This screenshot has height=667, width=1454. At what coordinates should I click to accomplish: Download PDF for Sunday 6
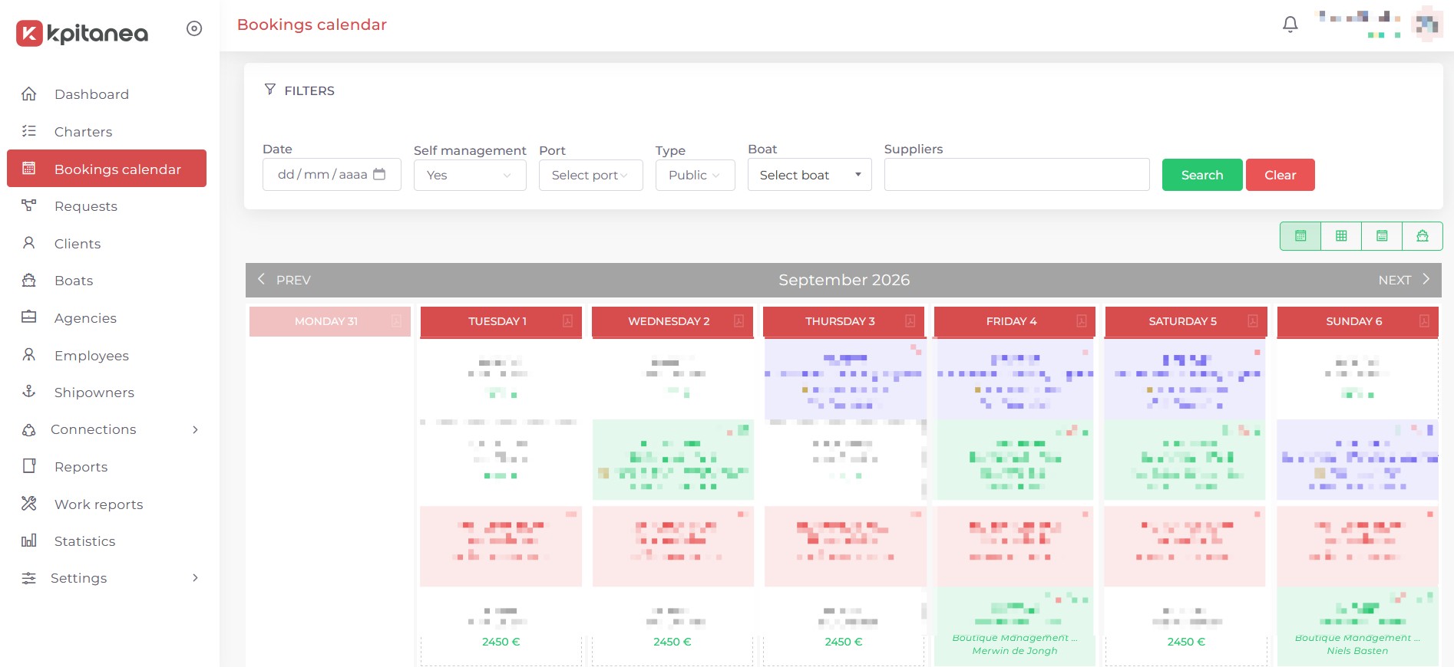tap(1424, 321)
